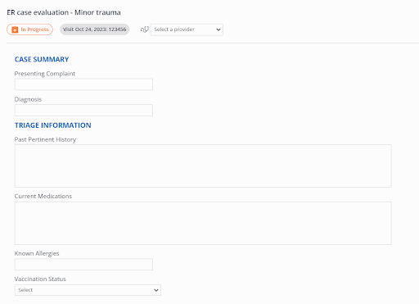Click the CASE SUMMARY section heading
419x304 pixels.
point(42,59)
